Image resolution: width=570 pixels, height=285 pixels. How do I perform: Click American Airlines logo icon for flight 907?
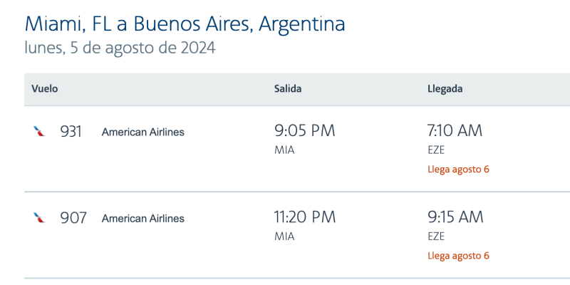39,218
